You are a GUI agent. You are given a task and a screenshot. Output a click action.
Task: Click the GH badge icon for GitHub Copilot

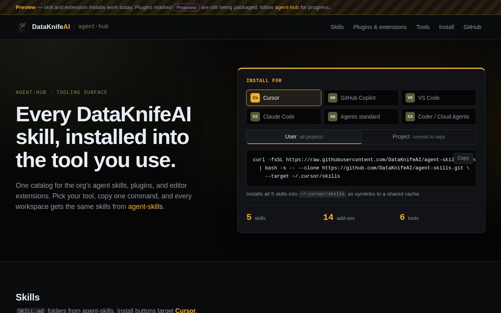pos(333,98)
